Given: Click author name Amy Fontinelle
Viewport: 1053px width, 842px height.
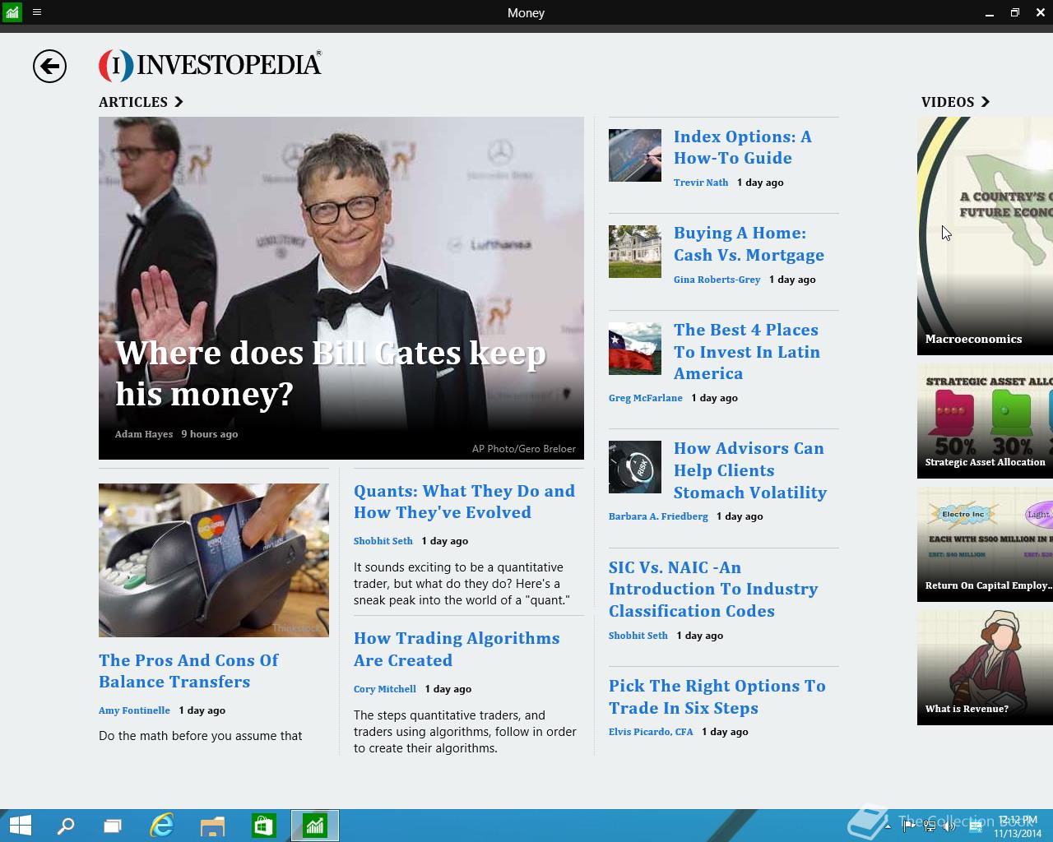Looking at the screenshot, I should (134, 710).
